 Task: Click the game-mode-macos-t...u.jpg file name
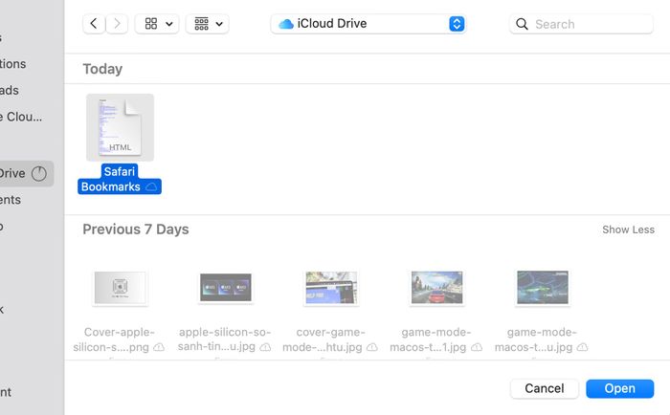[535, 339]
